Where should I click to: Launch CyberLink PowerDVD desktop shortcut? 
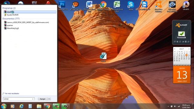coord(172,6)
